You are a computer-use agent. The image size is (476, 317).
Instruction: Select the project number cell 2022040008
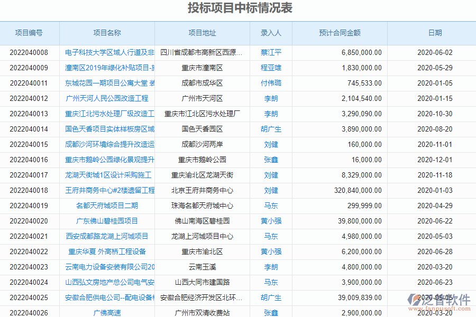(x=29, y=52)
